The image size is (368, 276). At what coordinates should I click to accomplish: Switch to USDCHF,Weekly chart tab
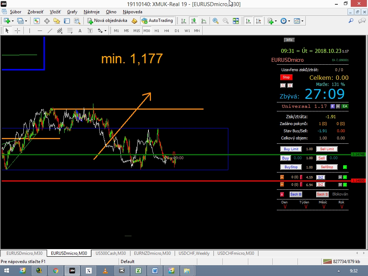(194, 253)
